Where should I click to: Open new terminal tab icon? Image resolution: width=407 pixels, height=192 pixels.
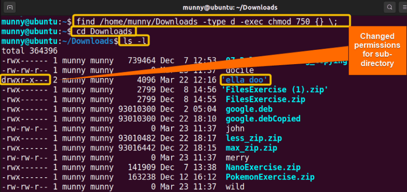point(10,7)
